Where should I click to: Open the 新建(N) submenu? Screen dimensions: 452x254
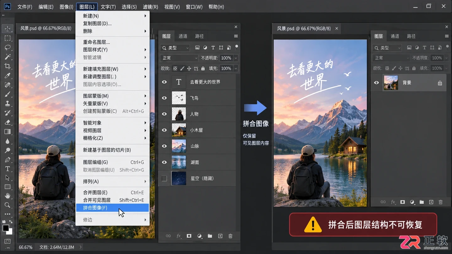(112, 16)
